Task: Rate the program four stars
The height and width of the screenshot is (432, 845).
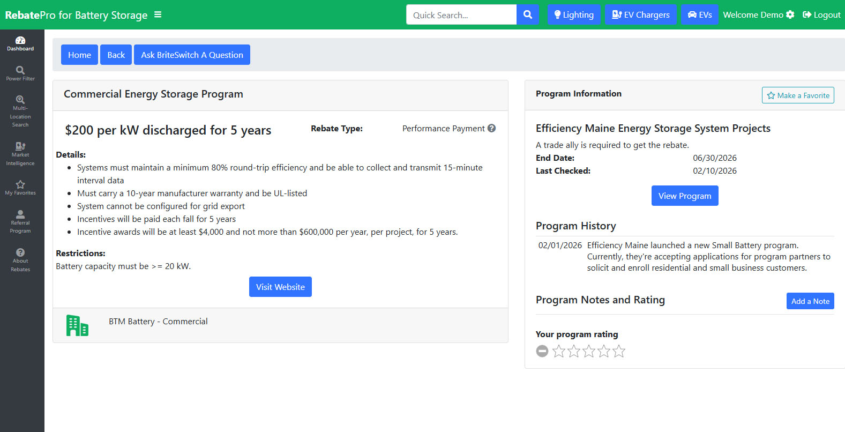Action: 604,351
